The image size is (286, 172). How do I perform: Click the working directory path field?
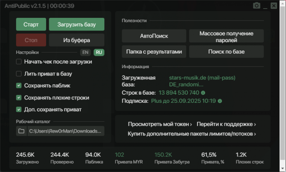[x=66, y=131]
